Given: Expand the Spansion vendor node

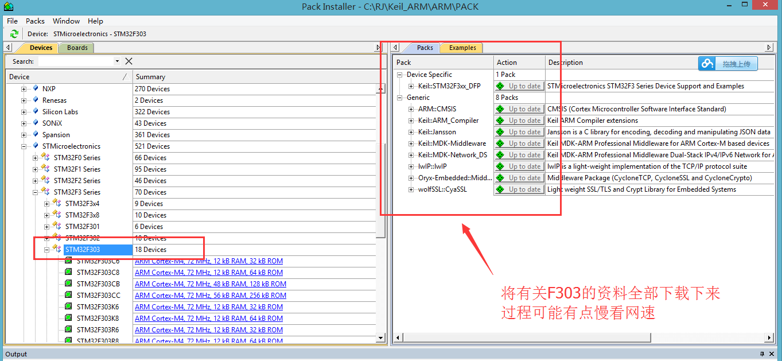Looking at the screenshot, I should (x=24, y=135).
